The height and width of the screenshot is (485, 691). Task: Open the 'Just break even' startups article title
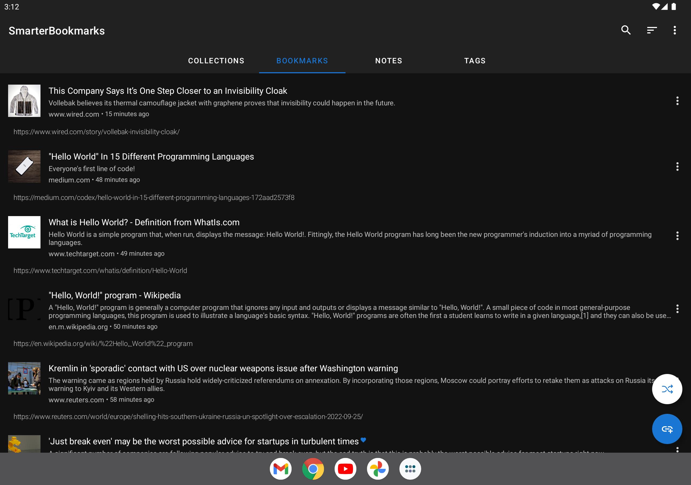pos(204,441)
